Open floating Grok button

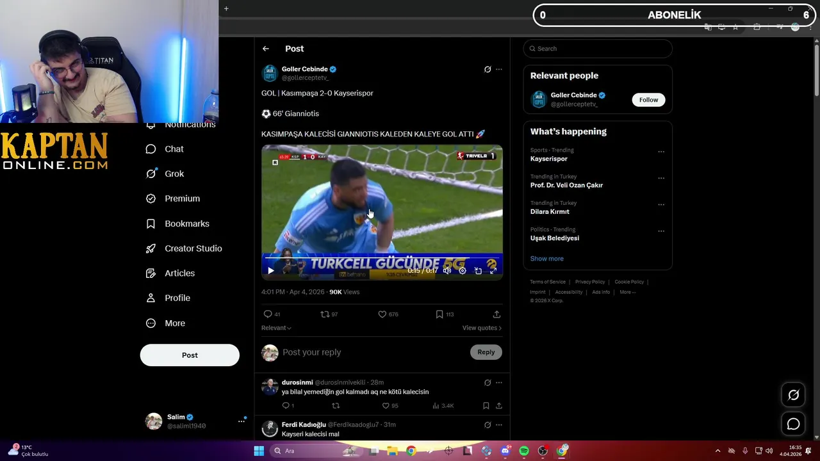(x=793, y=395)
